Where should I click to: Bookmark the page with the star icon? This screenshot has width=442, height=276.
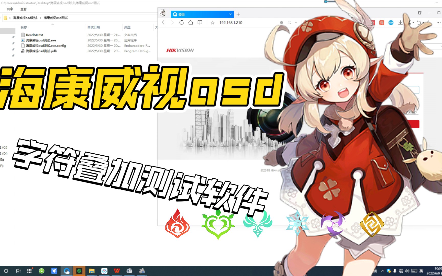[212, 22]
